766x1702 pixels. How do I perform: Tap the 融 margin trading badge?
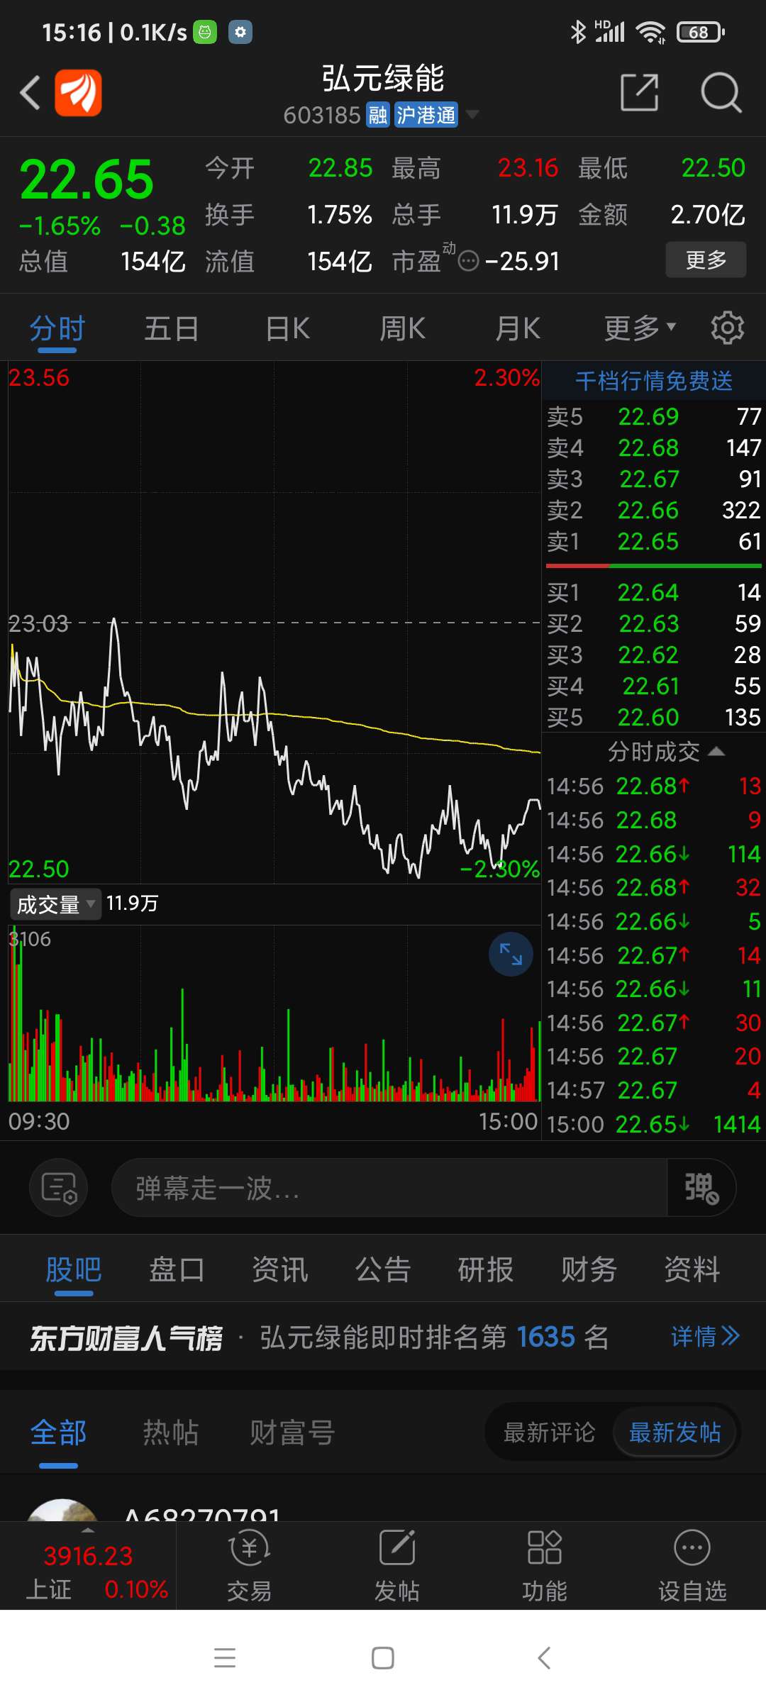pyautogui.click(x=377, y=115)
